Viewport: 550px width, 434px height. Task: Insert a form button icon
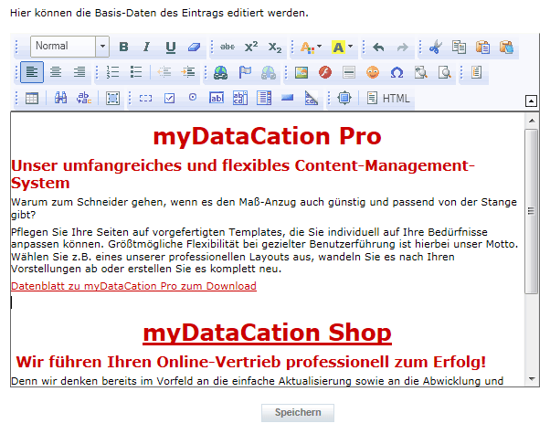[x=287, y=98]
